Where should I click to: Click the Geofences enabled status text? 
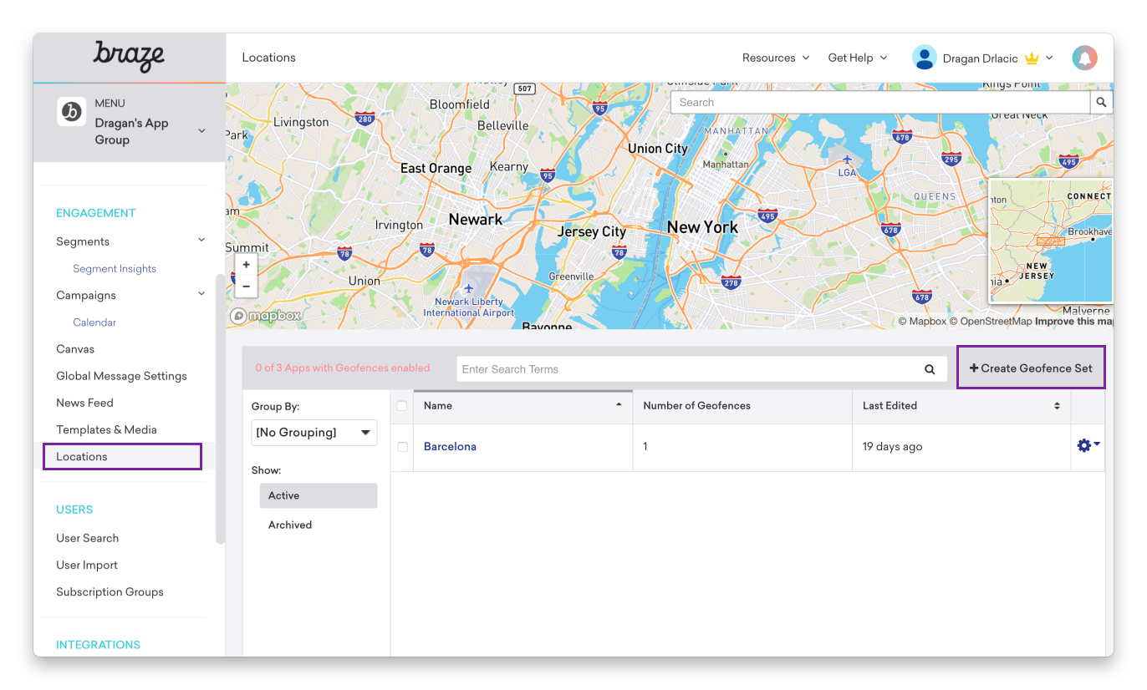pyautogui.click(x=343, y=368)
